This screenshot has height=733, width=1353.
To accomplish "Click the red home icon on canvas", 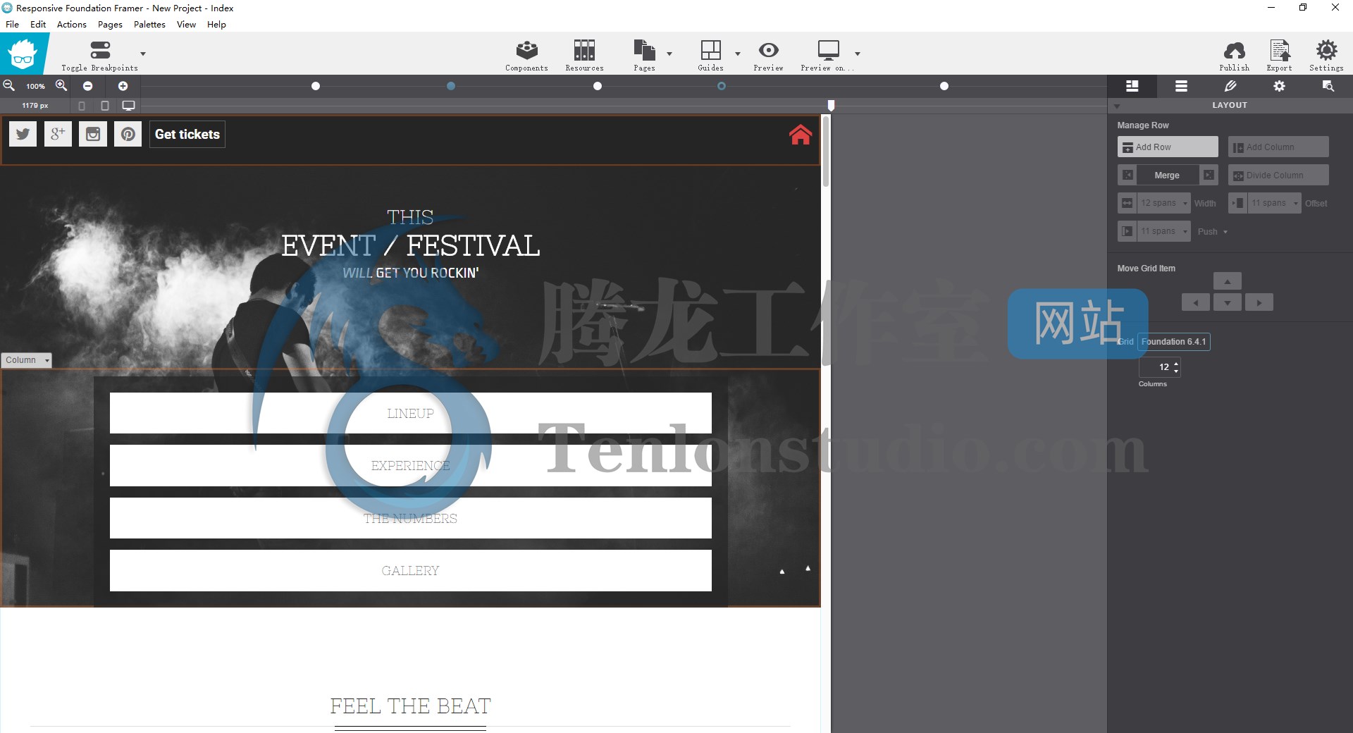I will click(x=800, y=135).
